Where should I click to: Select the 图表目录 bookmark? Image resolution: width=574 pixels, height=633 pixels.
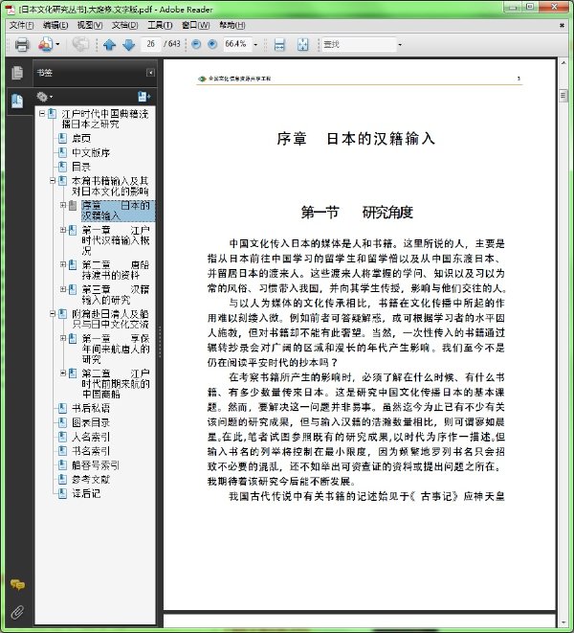pyautogui.click(x=91, y=422)
